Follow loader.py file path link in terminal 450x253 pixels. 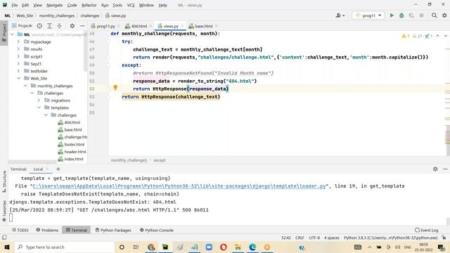tap(179, 186)
